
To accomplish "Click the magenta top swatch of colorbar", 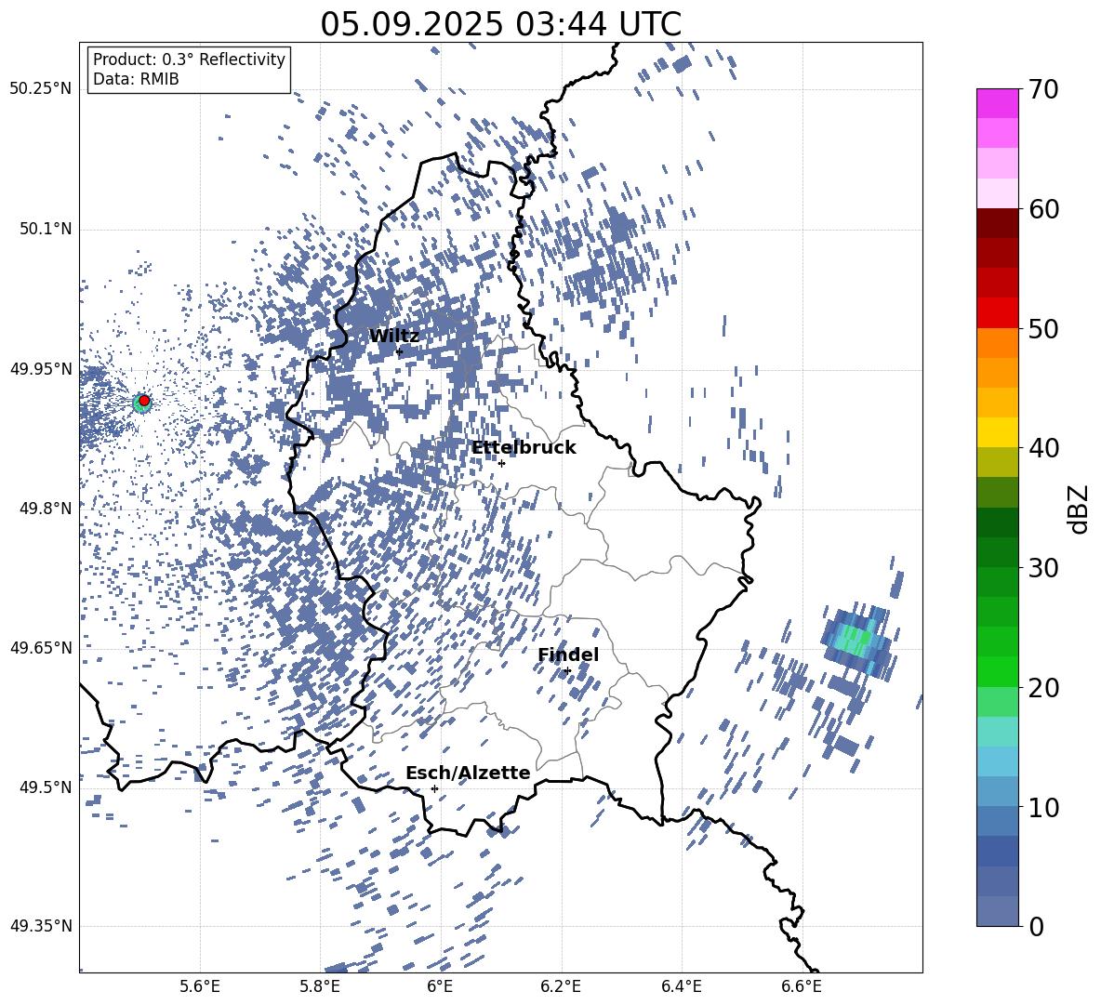I will coord(997,103).
